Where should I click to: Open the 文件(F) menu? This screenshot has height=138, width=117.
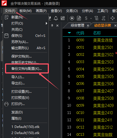10,11
